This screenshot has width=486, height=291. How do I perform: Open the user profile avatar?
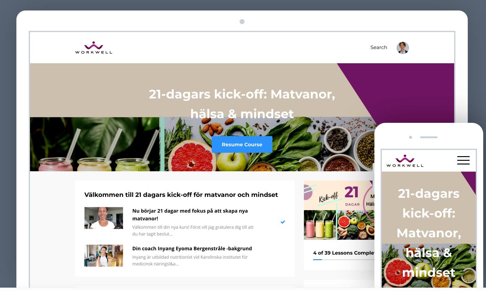click(x=403, y=48)
